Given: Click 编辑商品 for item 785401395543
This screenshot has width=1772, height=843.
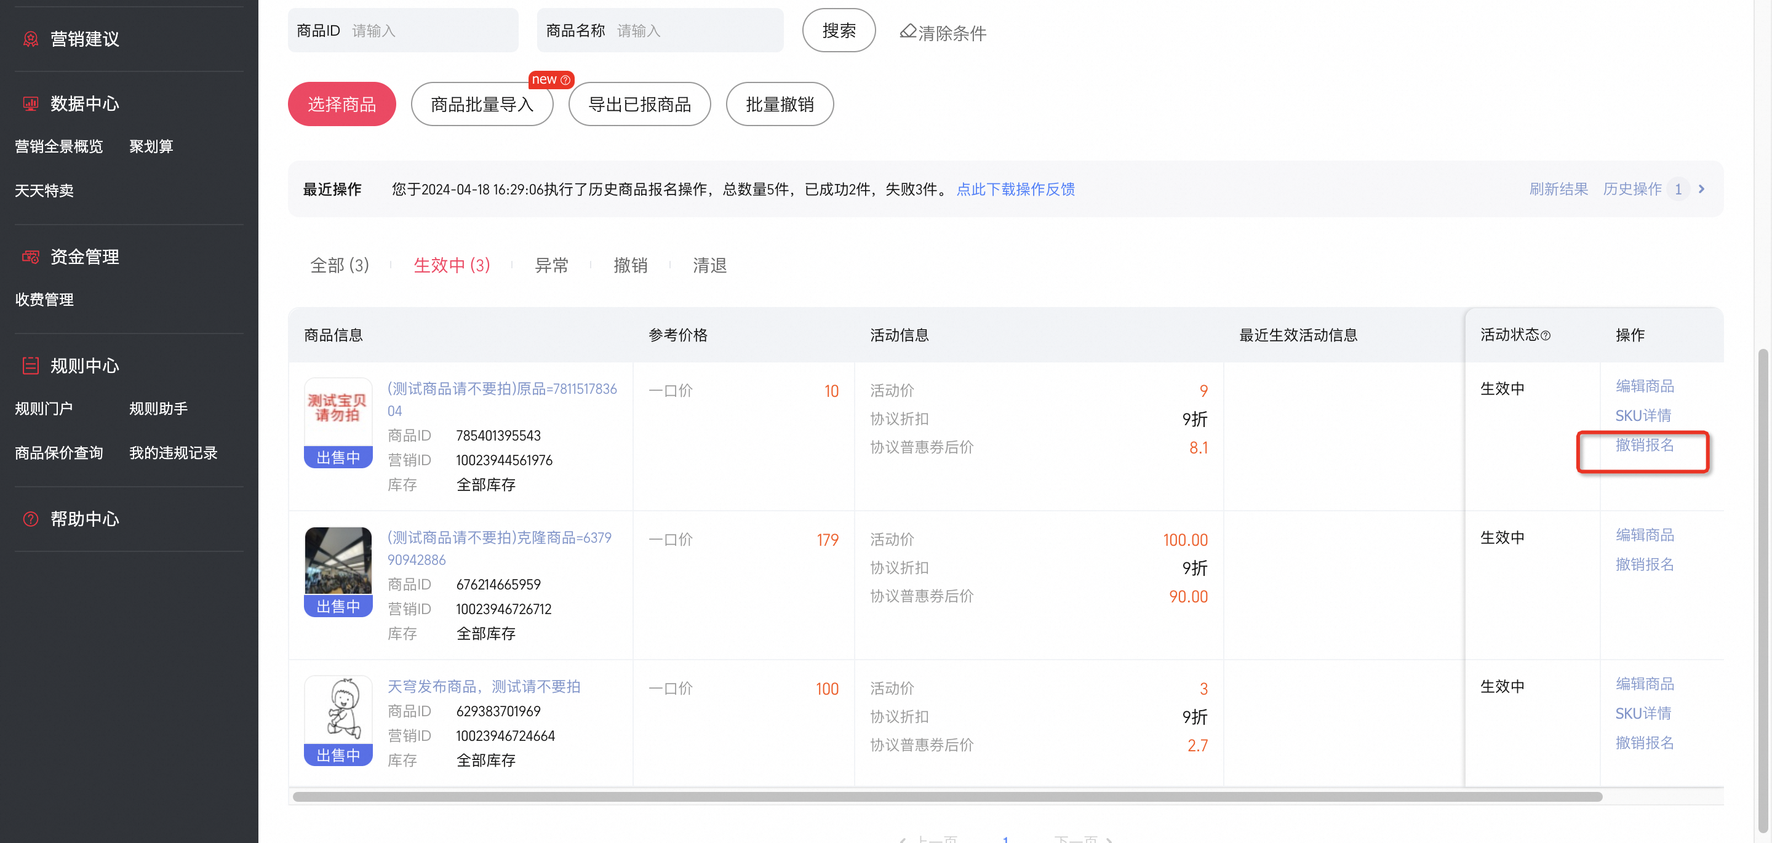Looking at the screenshot, I should coord(1645,386).
